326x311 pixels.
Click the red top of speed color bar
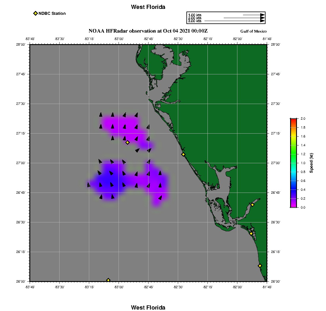[293, 121]
